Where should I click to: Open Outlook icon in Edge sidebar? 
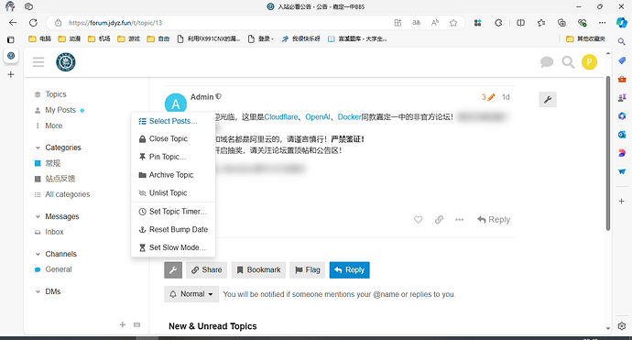622,135
